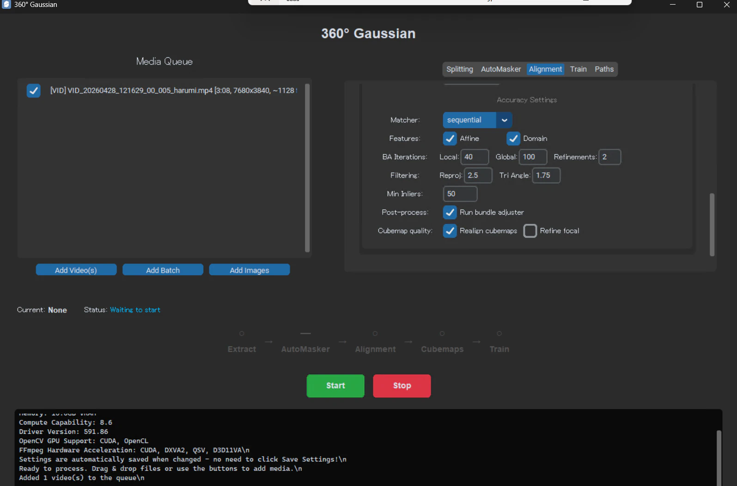The height and width of the screenshot is (486, 737).
Task: Start processing with the green Start button
Action: 335,386
